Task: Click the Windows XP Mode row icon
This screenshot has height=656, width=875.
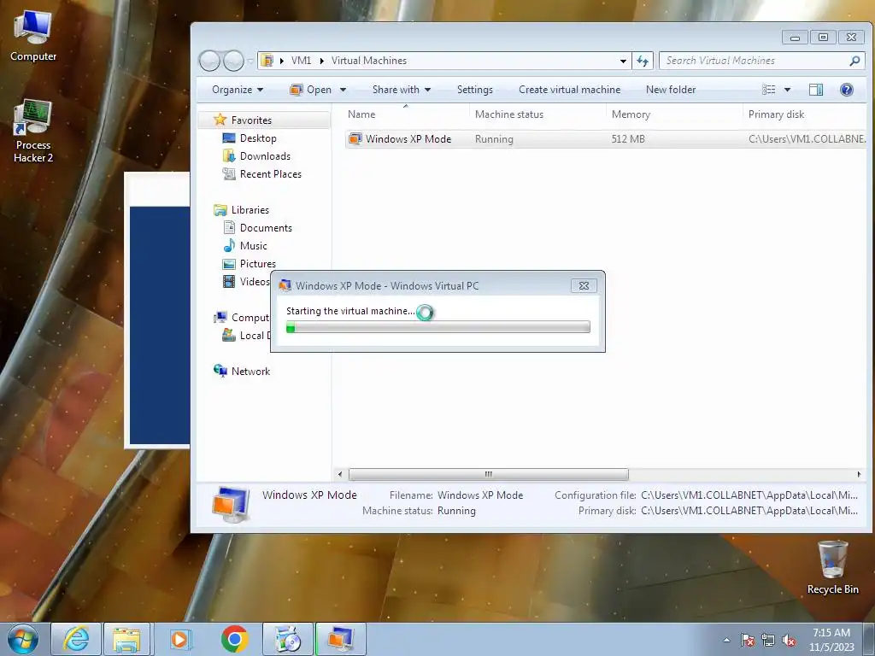Action: point(355,139)
